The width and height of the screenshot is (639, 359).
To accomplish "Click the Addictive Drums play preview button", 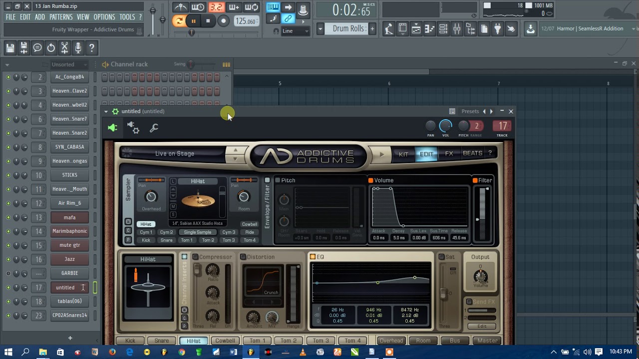I will [x=382, y=154].
